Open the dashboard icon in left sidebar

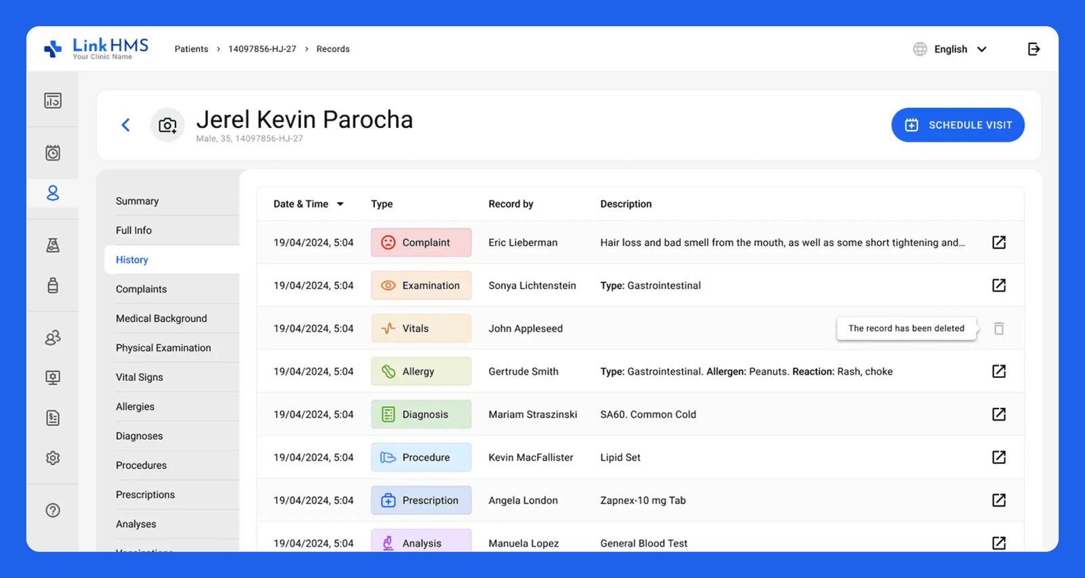(x=53, y=101)
